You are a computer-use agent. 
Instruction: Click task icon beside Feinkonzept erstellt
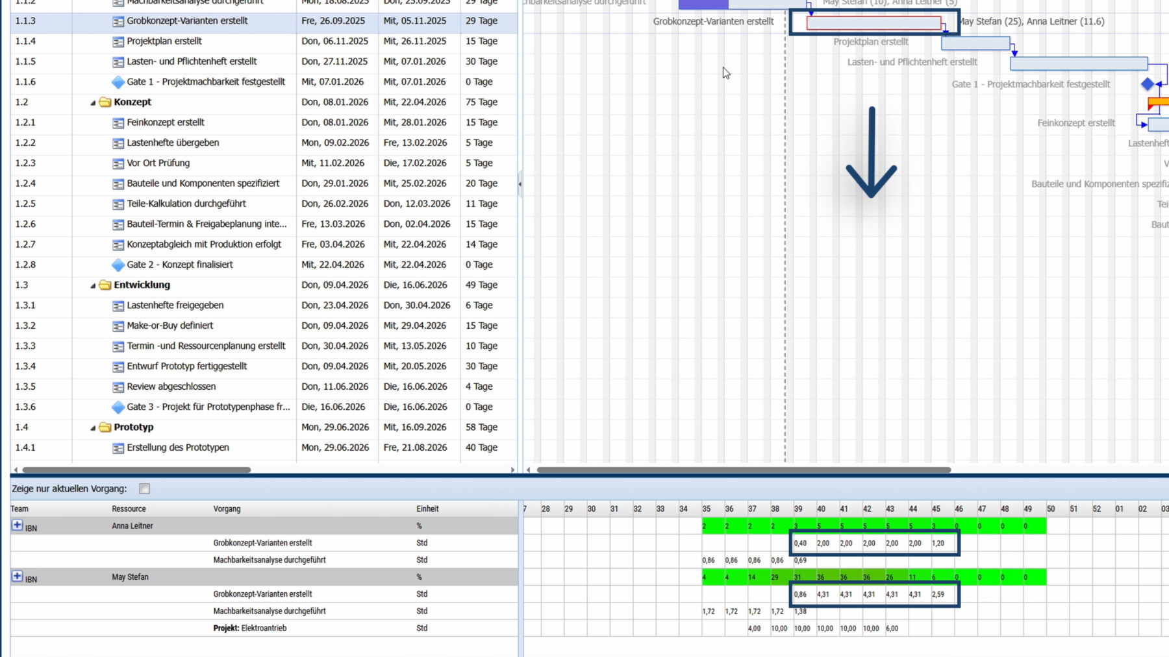click(x=118, y=123)
